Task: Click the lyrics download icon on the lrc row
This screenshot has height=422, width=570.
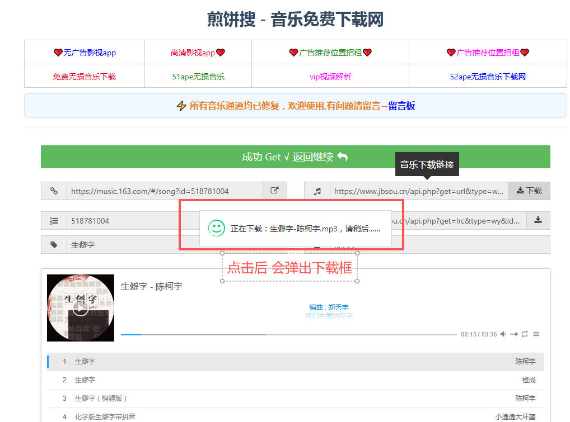Action: (538, 220)
